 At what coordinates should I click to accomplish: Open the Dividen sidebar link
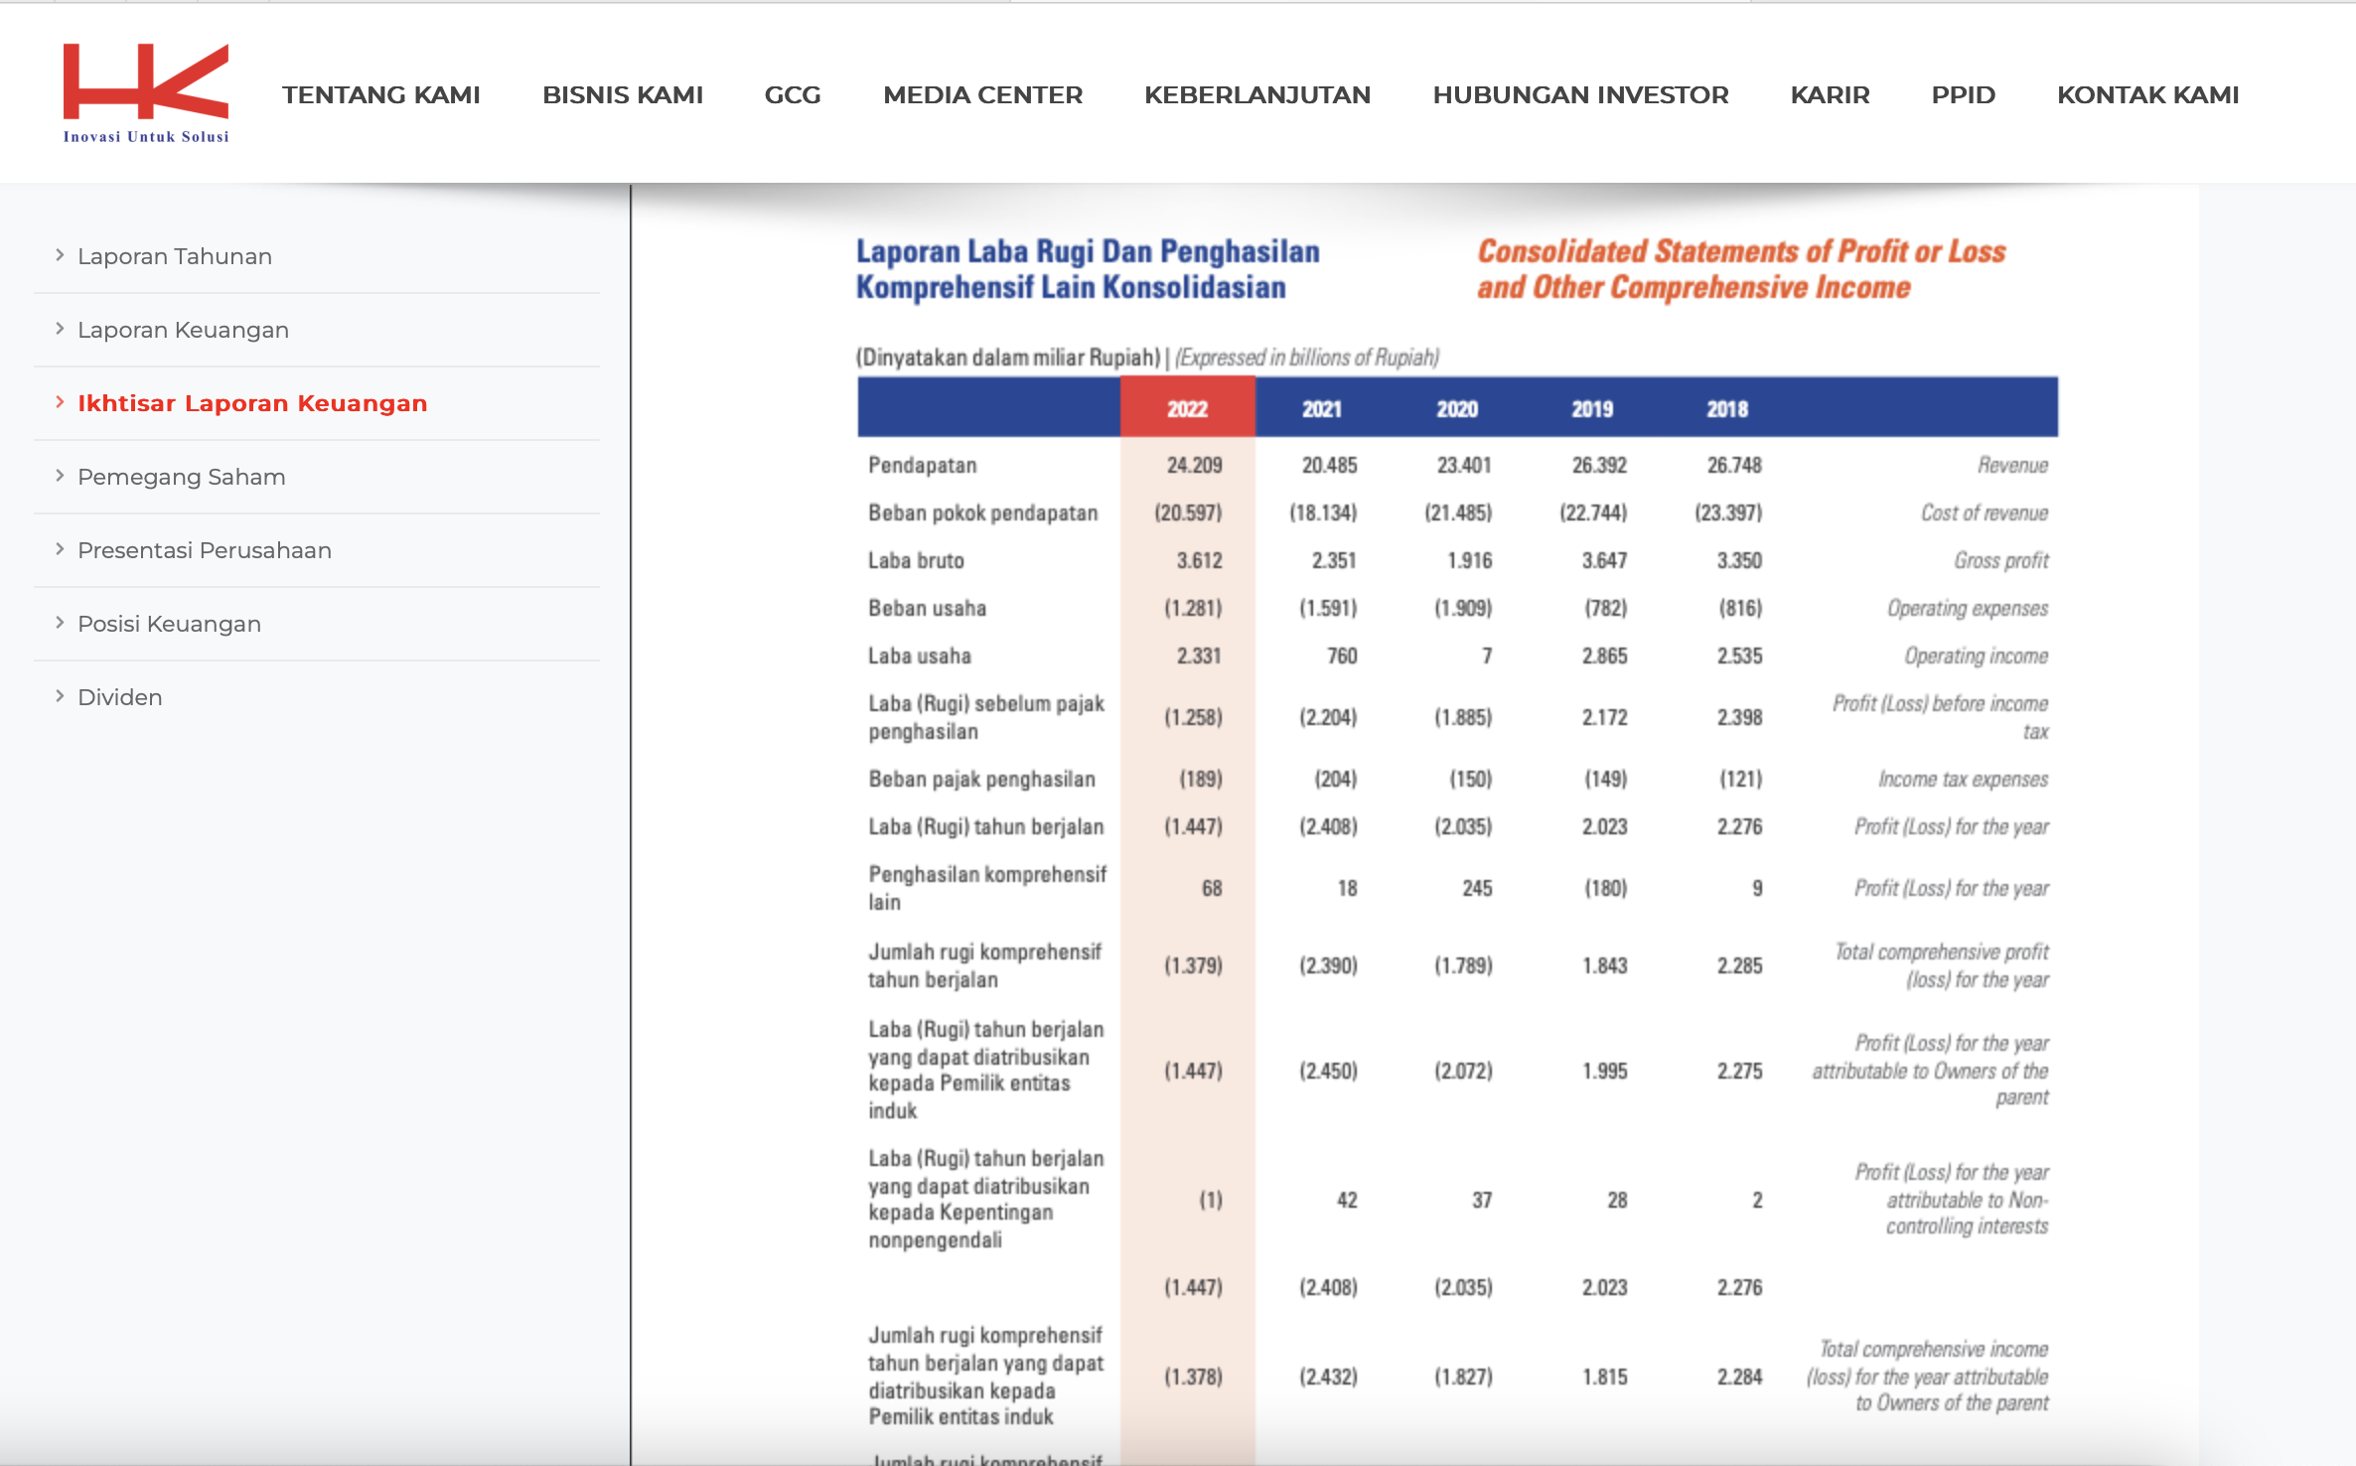coord(120,697)
